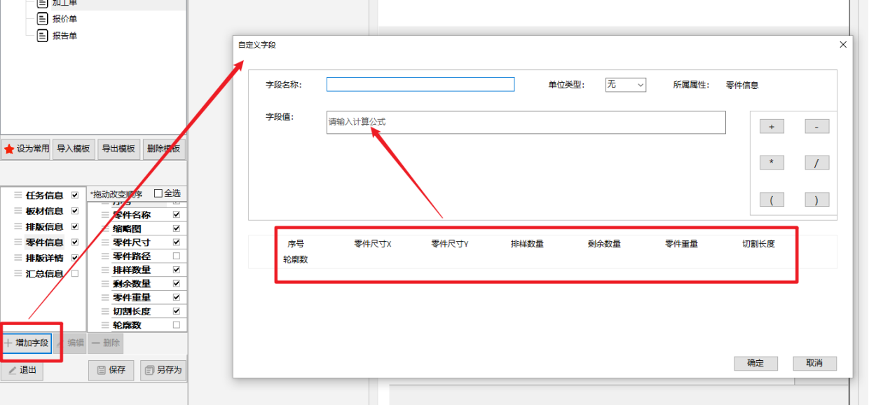Click the drag handle of 零件重量
The height and width of the screenshot is (405, 869).
(x=105, y=298)
